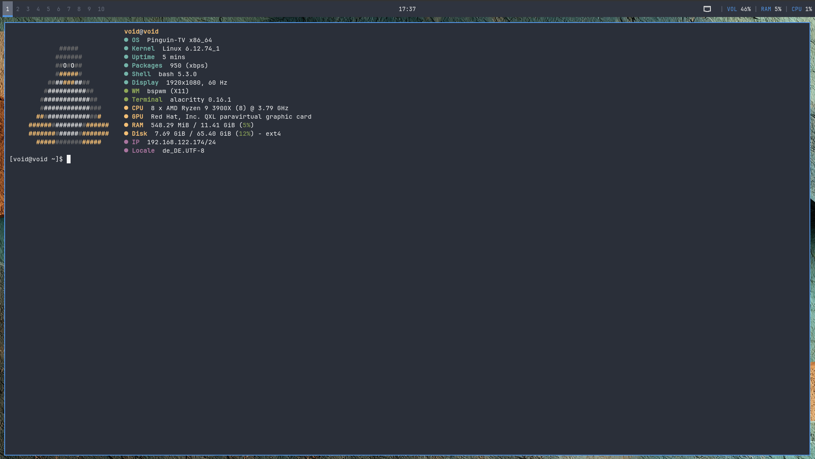The height and width of the screenshot is (459, 815).
Task: Select active workspace 1
Action: [8, 9]
